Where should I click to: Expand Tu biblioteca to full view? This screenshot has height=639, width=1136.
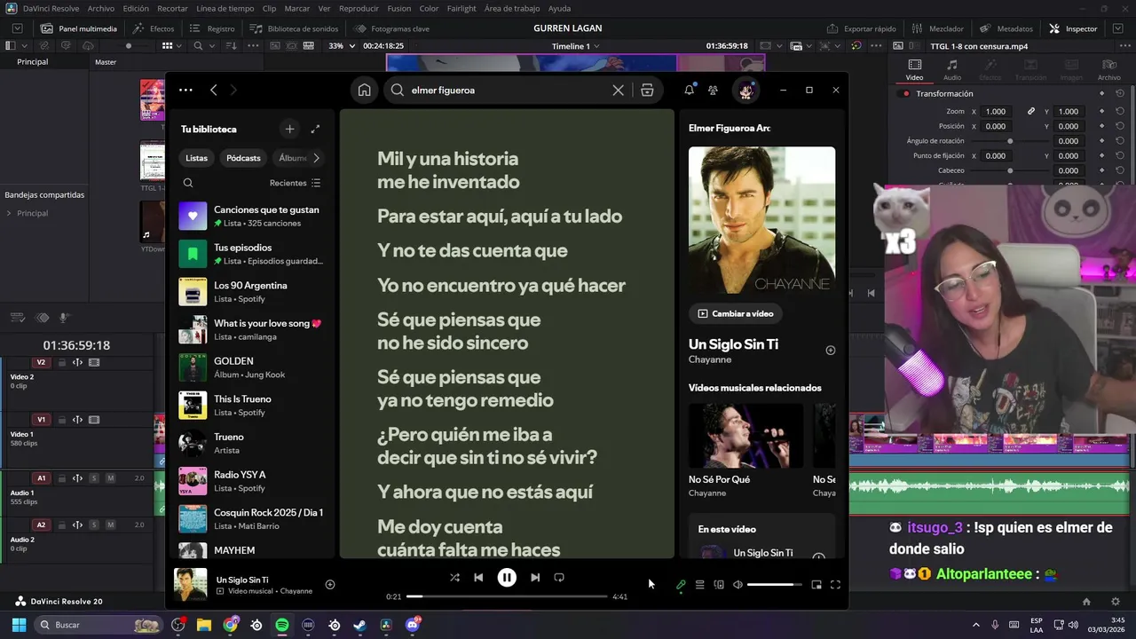coord(315,129)
